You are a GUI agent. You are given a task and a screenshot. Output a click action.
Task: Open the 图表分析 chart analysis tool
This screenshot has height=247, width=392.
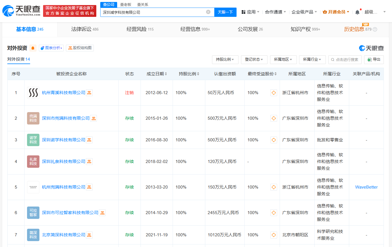pyautogui.click(x=51, y=48)
